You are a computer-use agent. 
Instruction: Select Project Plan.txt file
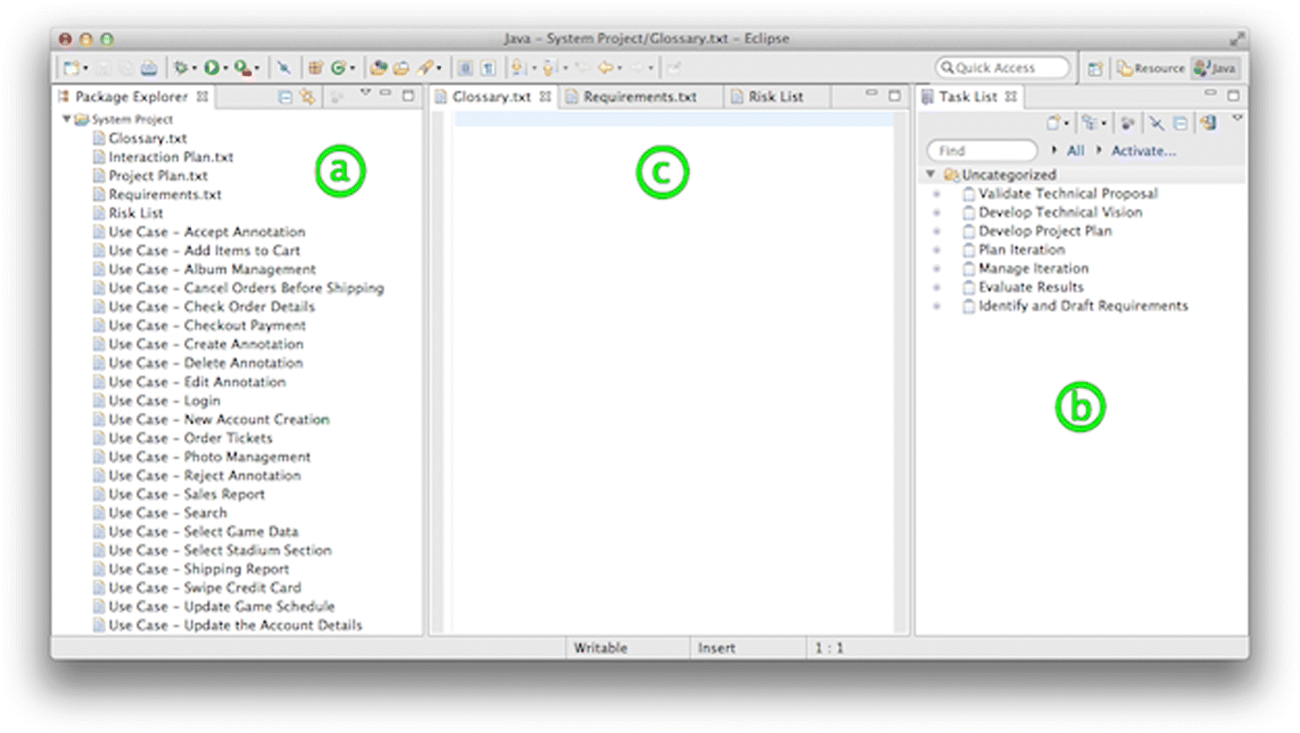tap(158, 176)
